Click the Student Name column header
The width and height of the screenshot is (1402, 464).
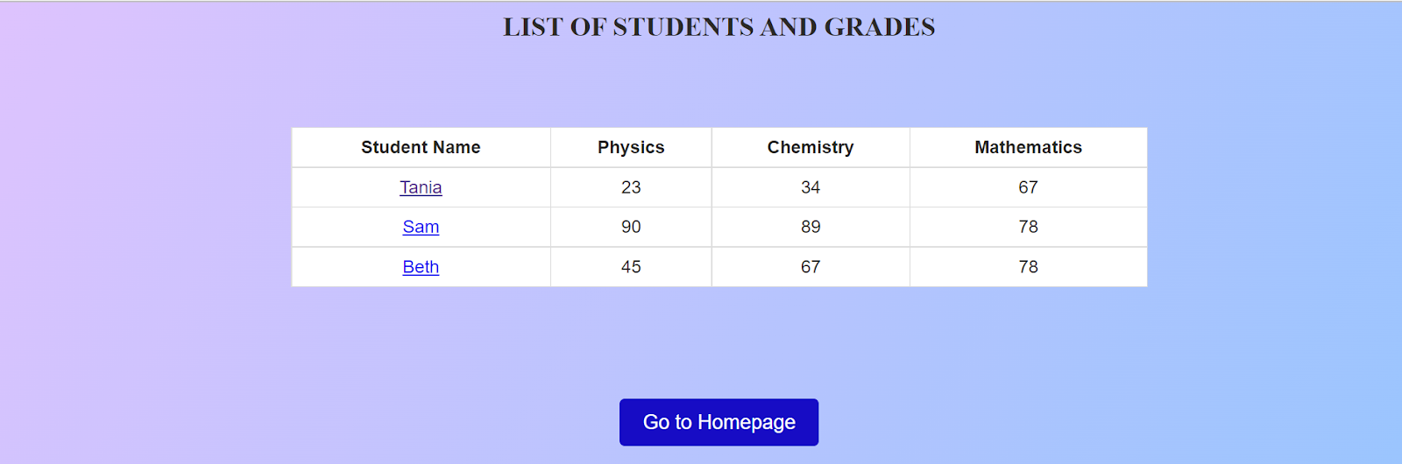(x=421, y=147)
